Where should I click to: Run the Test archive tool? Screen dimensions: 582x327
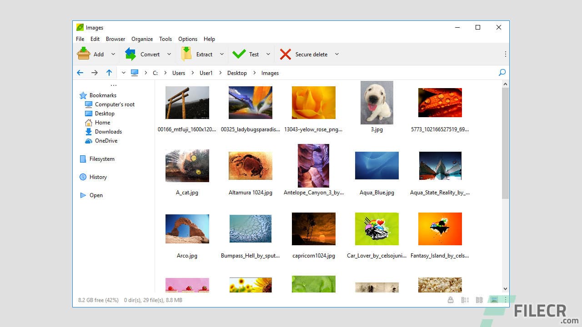[253, 54]
